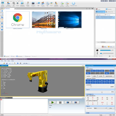
Task: Add a new class tab with plus button
Action: (15, 9)
